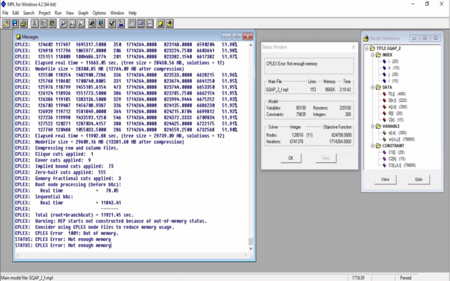Open the Run menu

coord(58,13)
